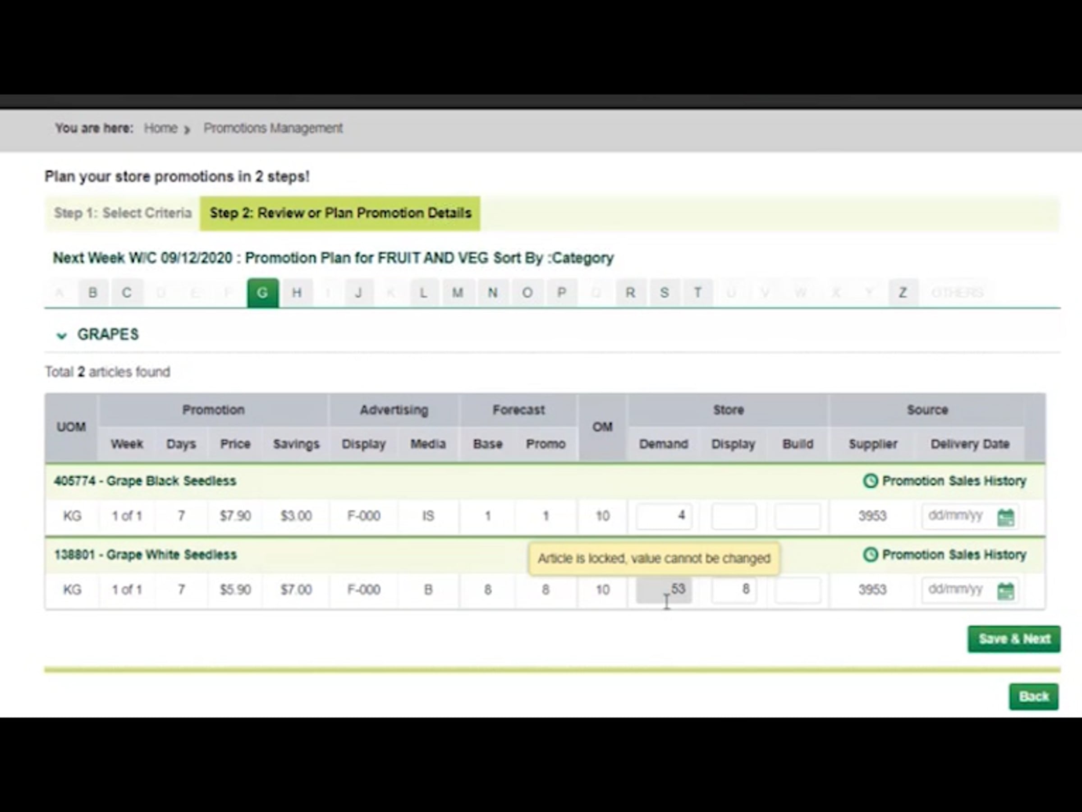The image size is (1082, 812).
Task: Select letter G alphabet tab
Action: pos(263,293)
